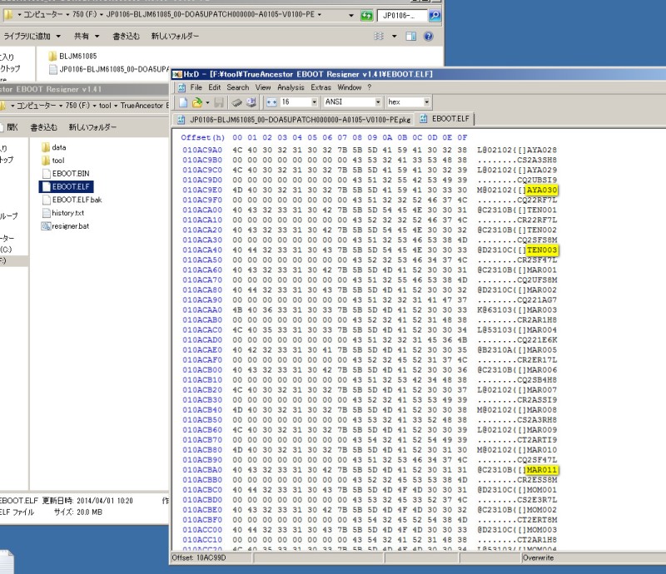Click the Open RAM icon in HxD

[x=251, y=101]
